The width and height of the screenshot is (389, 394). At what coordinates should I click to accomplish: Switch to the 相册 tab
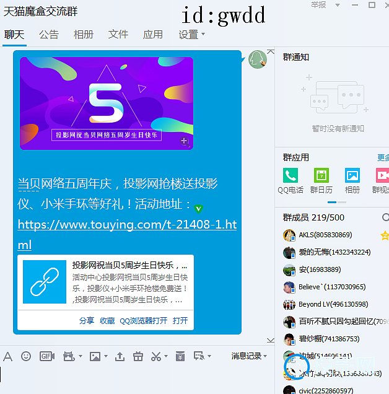pyautogui.click(x=84, y=35)
